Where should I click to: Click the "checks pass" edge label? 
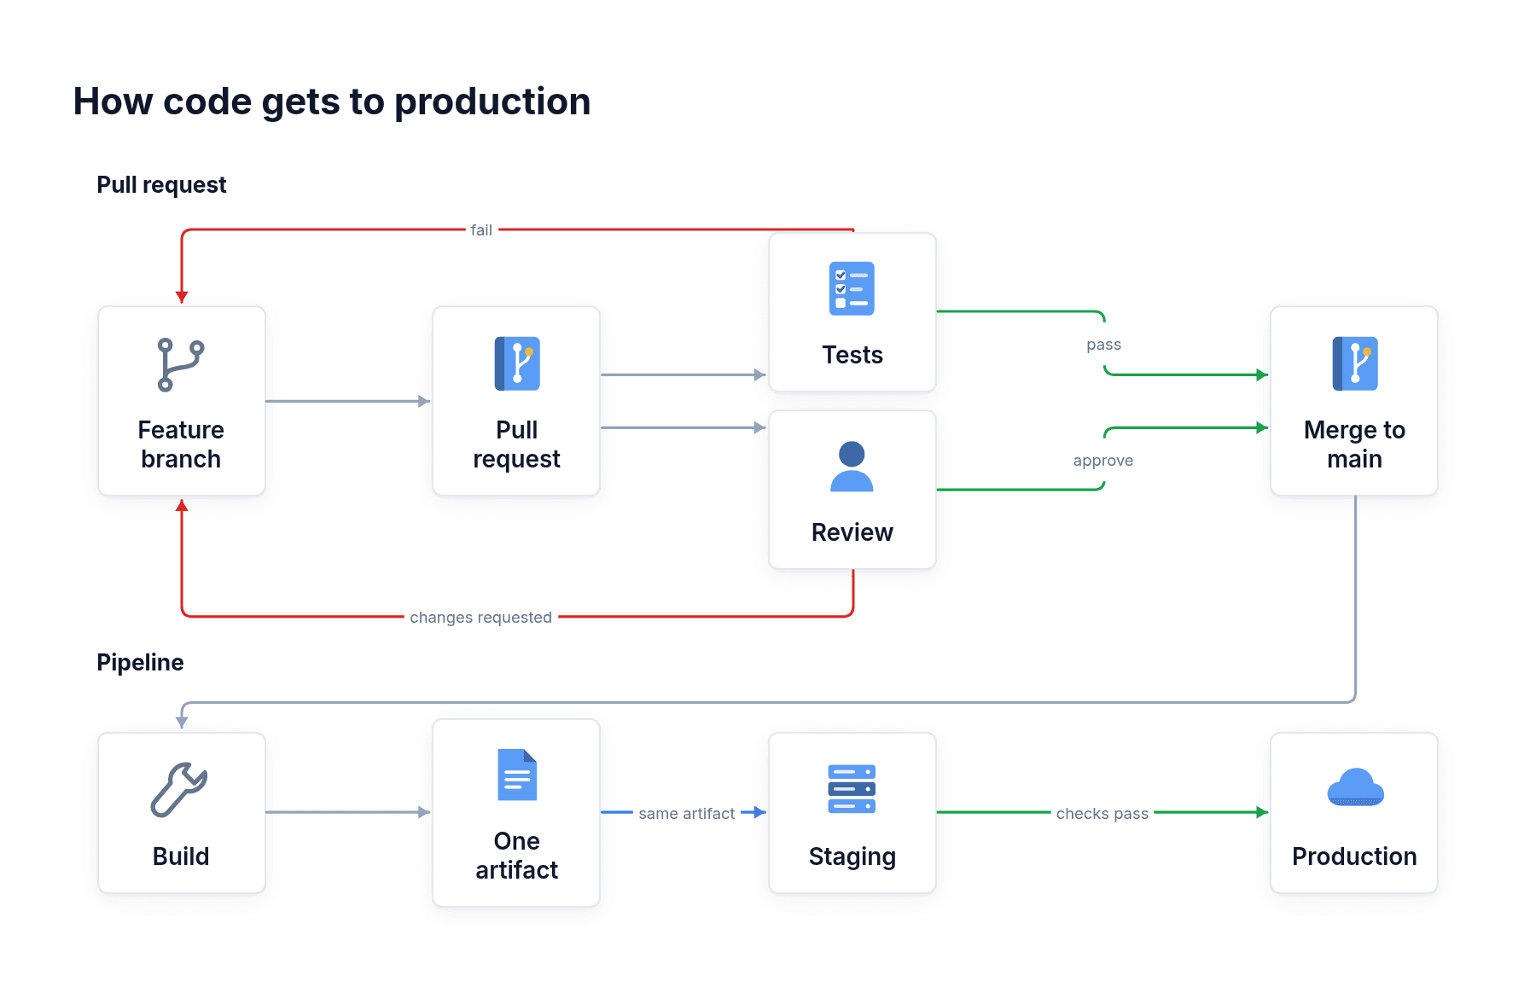pyautogui.click(x=1103, y=814)
